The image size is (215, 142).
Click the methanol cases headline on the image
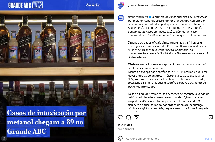coord(47,122)
